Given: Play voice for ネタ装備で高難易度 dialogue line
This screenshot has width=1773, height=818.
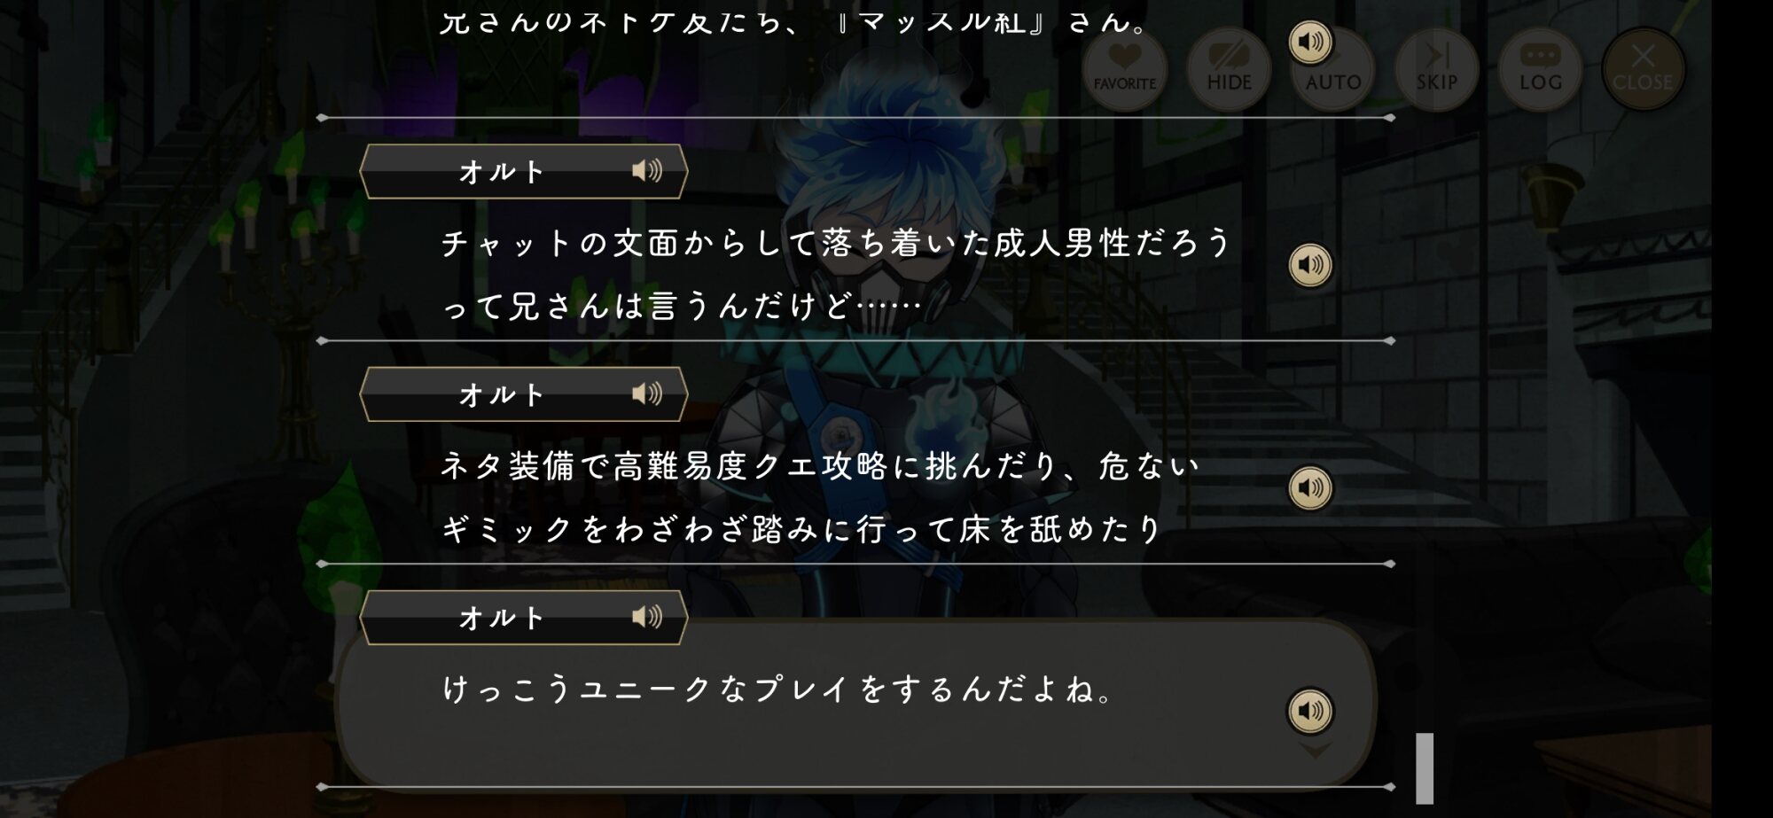Looking at the screenshot, I should pos(1310,488).
